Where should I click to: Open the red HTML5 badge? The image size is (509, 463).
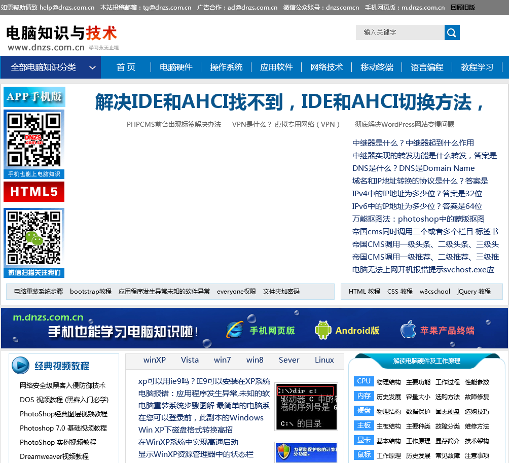click(x=34, y=192)
